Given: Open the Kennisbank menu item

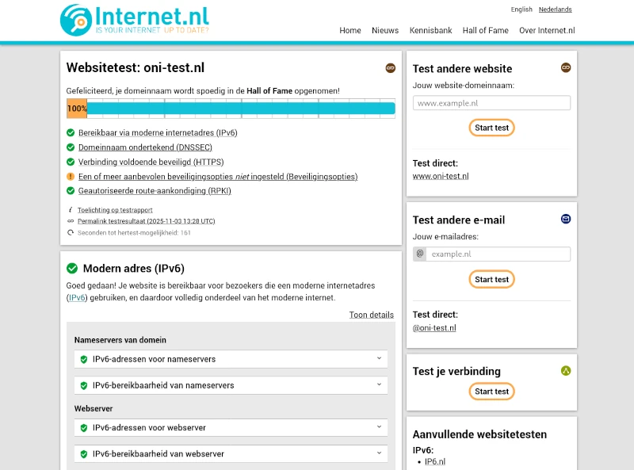Looking at the screenshot, I should click(430, 31).
